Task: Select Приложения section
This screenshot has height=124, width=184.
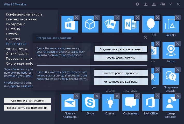Action: (x=17, y=44)
